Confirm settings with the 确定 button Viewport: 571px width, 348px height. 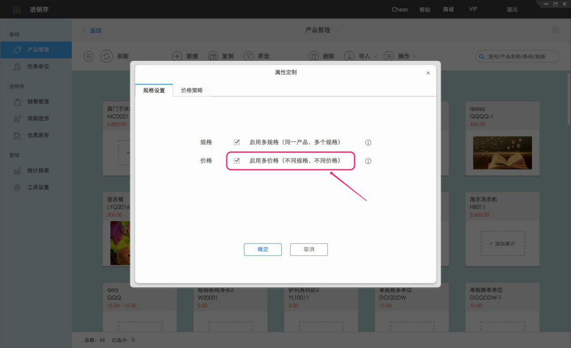pyautogui.click(x=263, y=249)
